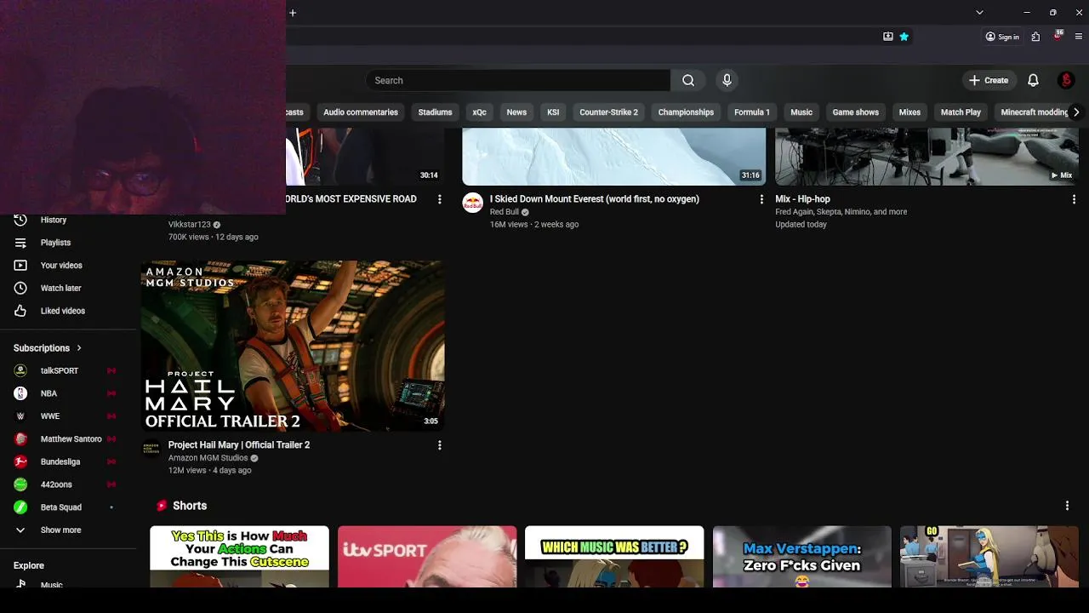The width and height of the screenshot is (1089, 613).
Task: Open options for the Project Hail Mary video
Action: coord(439,445)
